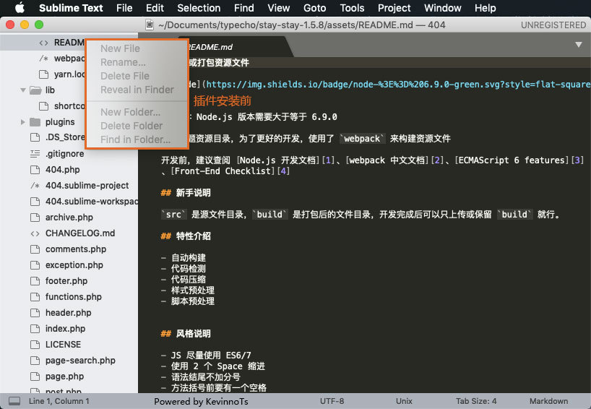
Task: Click the exception.php file icon
Action: [35, 265]
